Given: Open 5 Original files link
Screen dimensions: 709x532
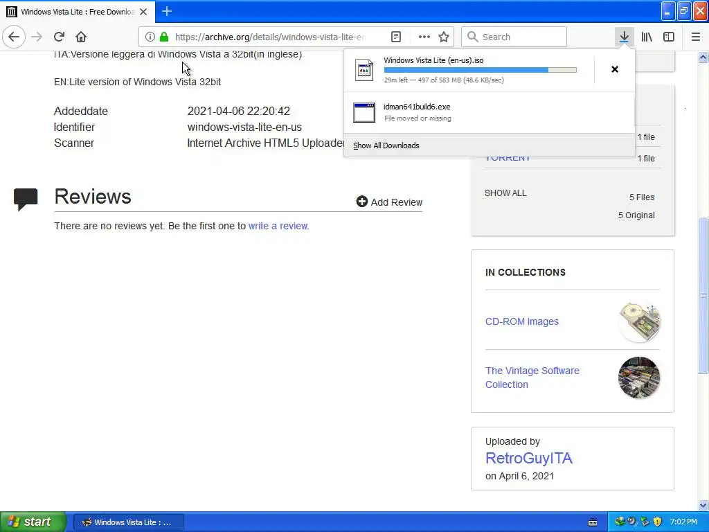Looking at the screenshot, I should tap(636, 215).
